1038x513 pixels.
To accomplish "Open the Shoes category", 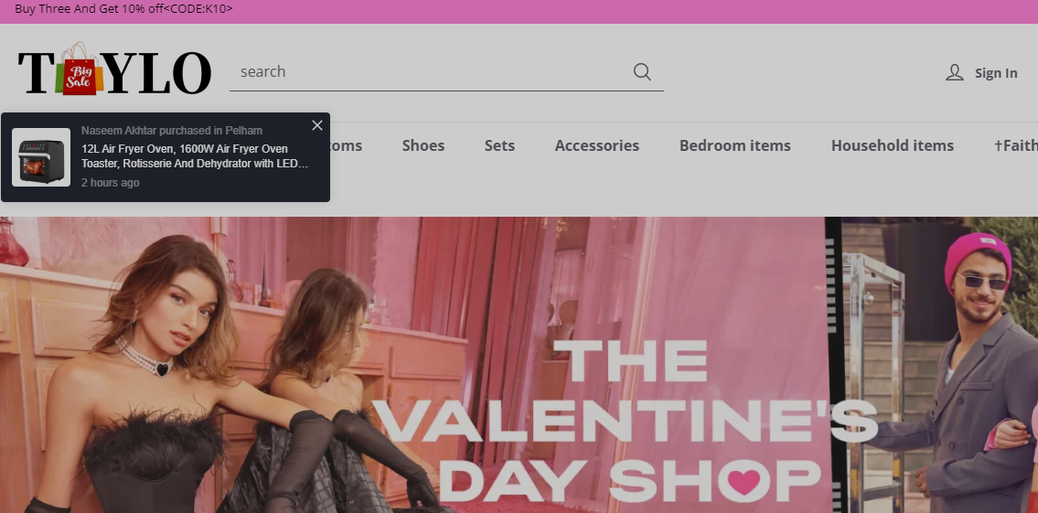I will coord(423,145).
